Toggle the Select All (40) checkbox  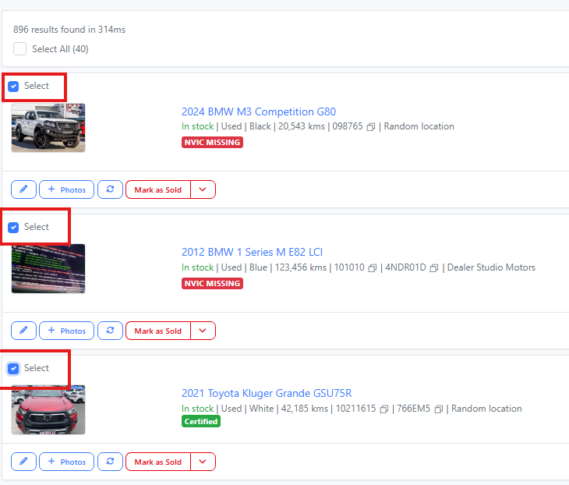(x=19, y=49)
